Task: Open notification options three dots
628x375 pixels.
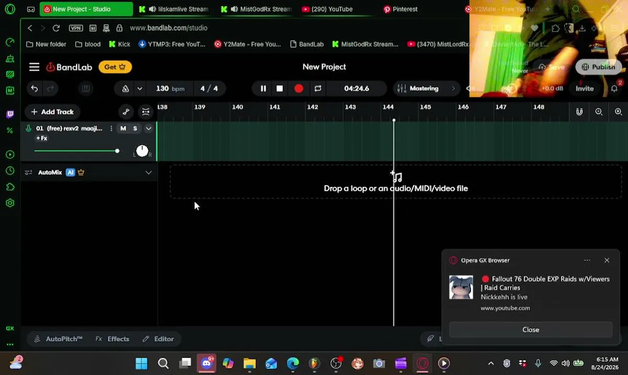Action: coord(587,260)
